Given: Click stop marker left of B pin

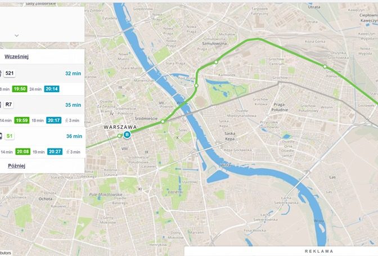Looking at the screenshot, I should (x=119, y=136).
